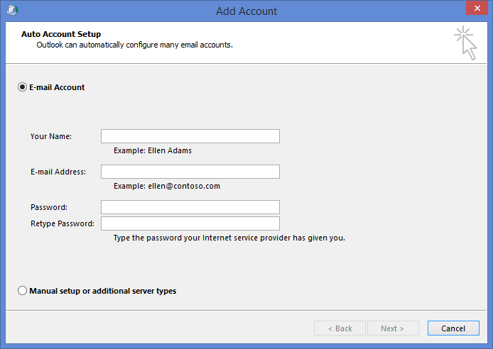Click the ellen@contoso.com example text
This screenshot has height=349, width=493.
(167, 186)
